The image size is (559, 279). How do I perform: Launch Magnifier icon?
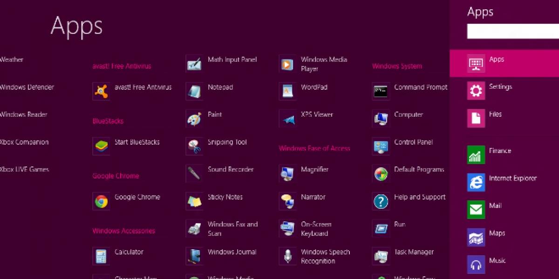pos(287,173)
